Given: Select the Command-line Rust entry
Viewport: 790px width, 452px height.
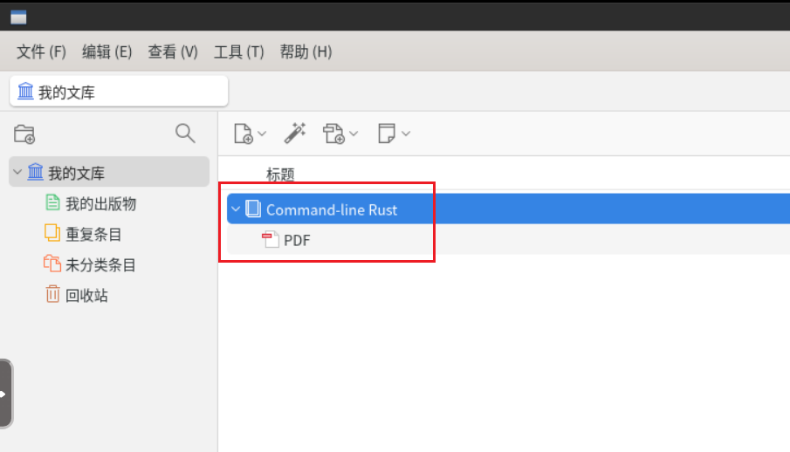Looking at the screenshot, I should point(508,209).
